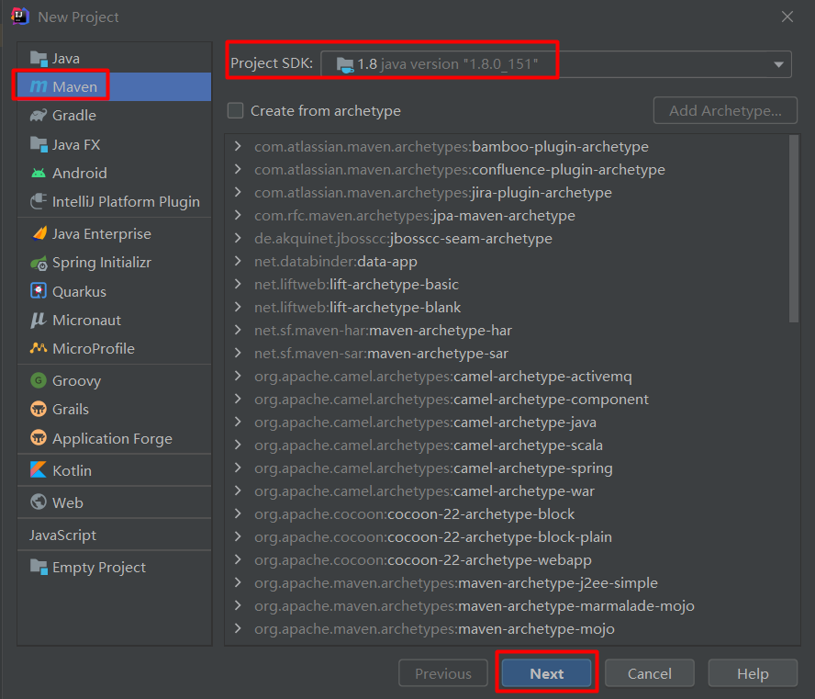Select maven-archetype-sar row

[507, 353]
